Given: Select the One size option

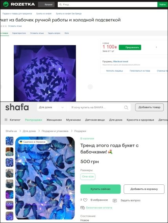Looking at the screenshot, I should click(88, 177).
